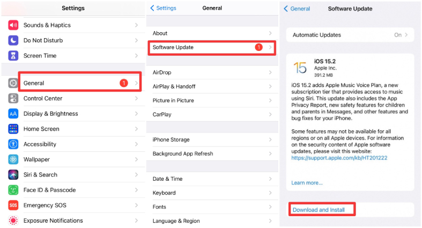Tap the iOS 15 update logo
Image resolution: width=422 pixels, height=228 pixels.
pyautogui.click(x=300, y=68)
